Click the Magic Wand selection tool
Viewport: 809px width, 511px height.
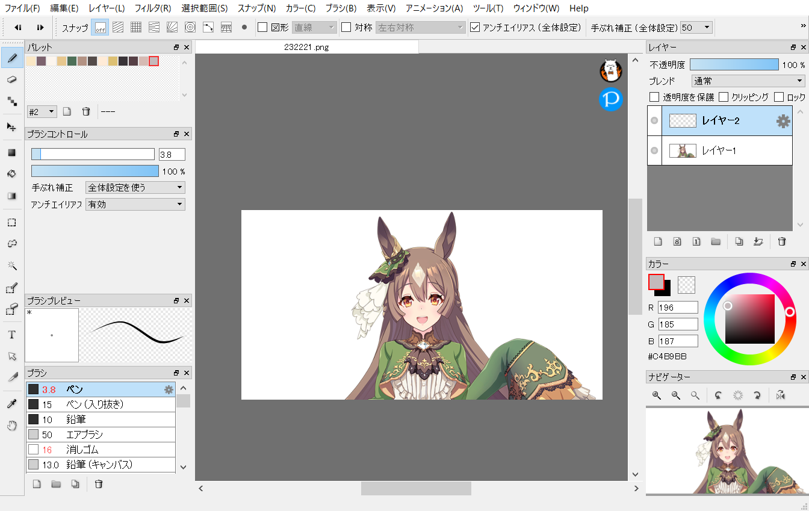coord(11,265)
